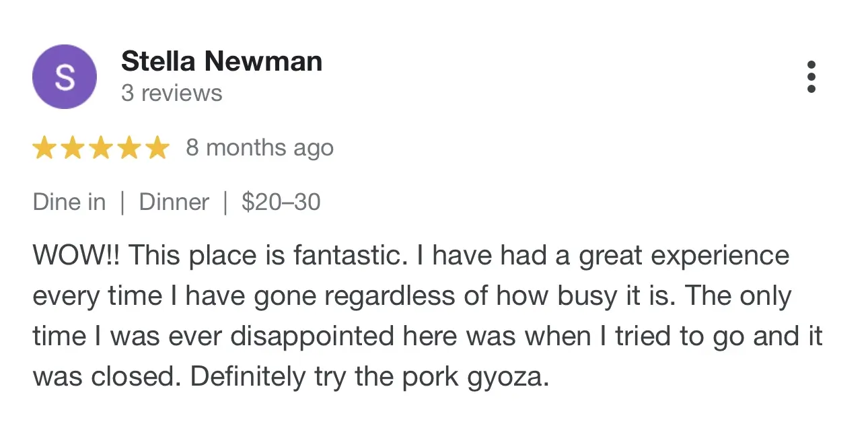Open Stella Newman's reviewer profile name

tap(221, 61)
